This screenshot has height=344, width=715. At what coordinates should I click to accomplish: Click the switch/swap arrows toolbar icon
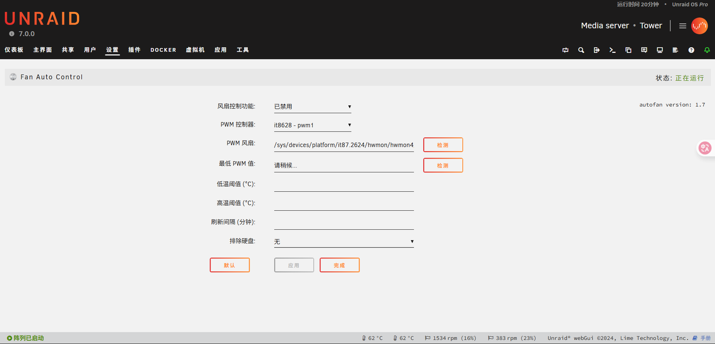tap(565, 50)
